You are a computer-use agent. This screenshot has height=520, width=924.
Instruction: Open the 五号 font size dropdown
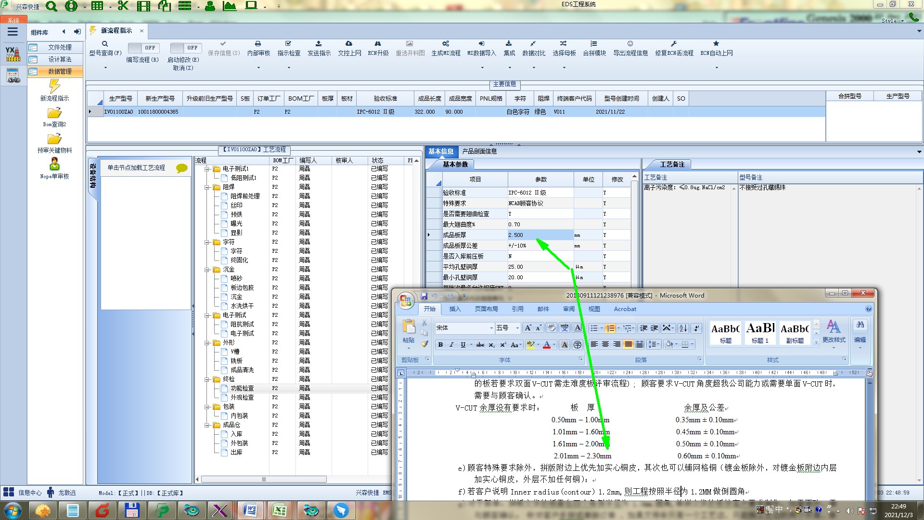click(517, 328)
